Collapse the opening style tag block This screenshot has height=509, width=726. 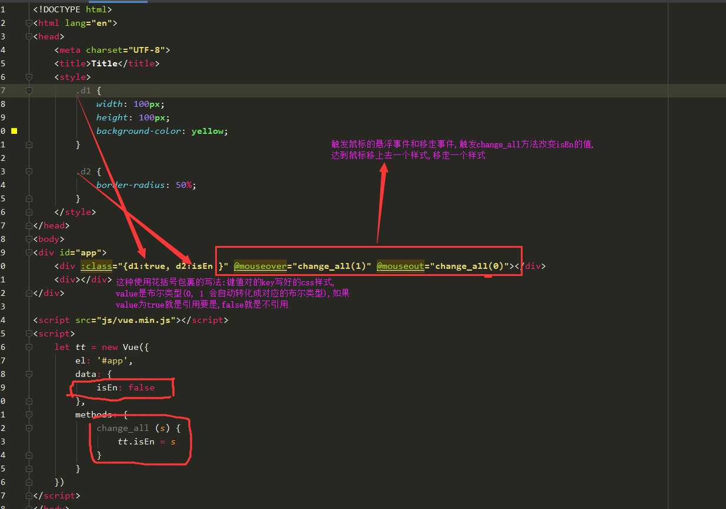pos(28,77)
